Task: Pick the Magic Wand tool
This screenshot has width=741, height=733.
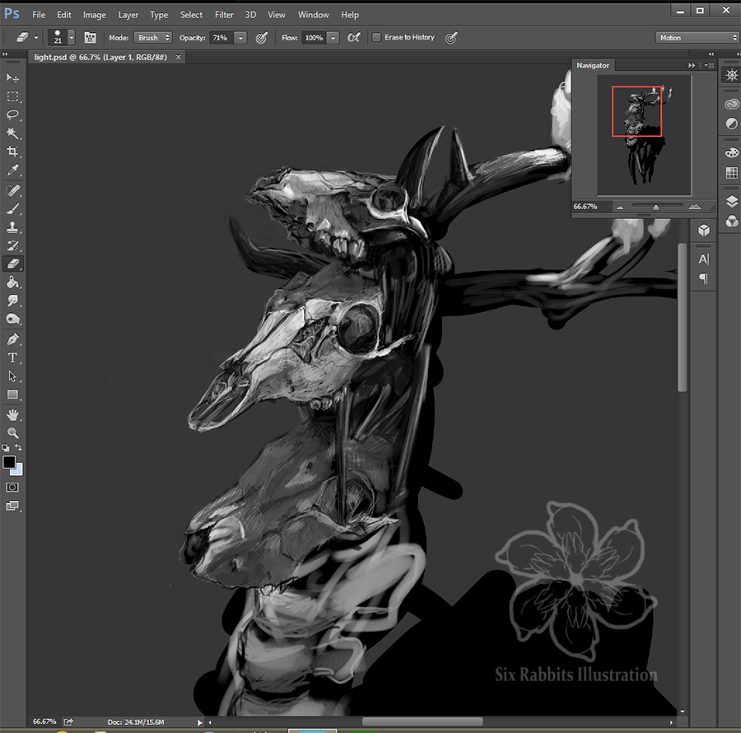Action: [x=13, y=133]
